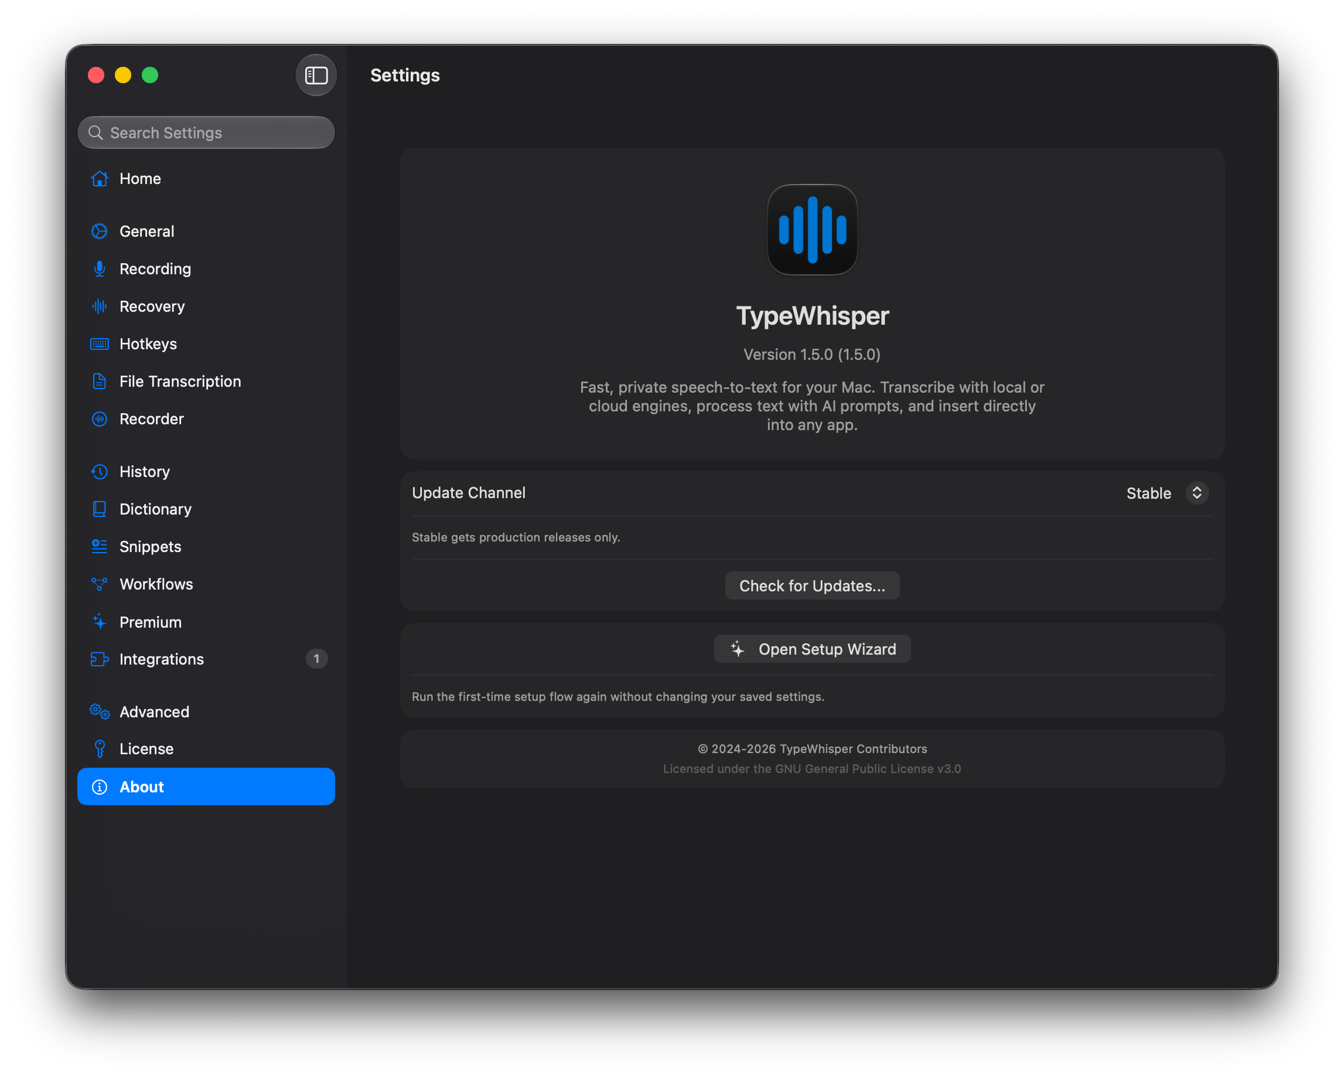Select the "Version 1.5.0 (1.5.0)" text

coord(811,355)
